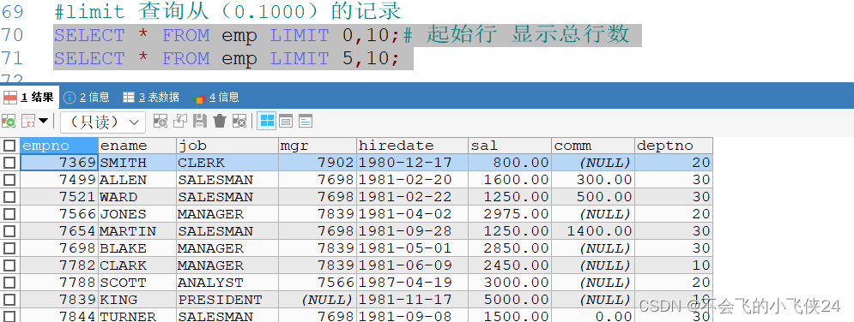Viewport: 854px width, 322px height.
Task: Open the 只读 read-only combo box
Action: coord(103,122)
